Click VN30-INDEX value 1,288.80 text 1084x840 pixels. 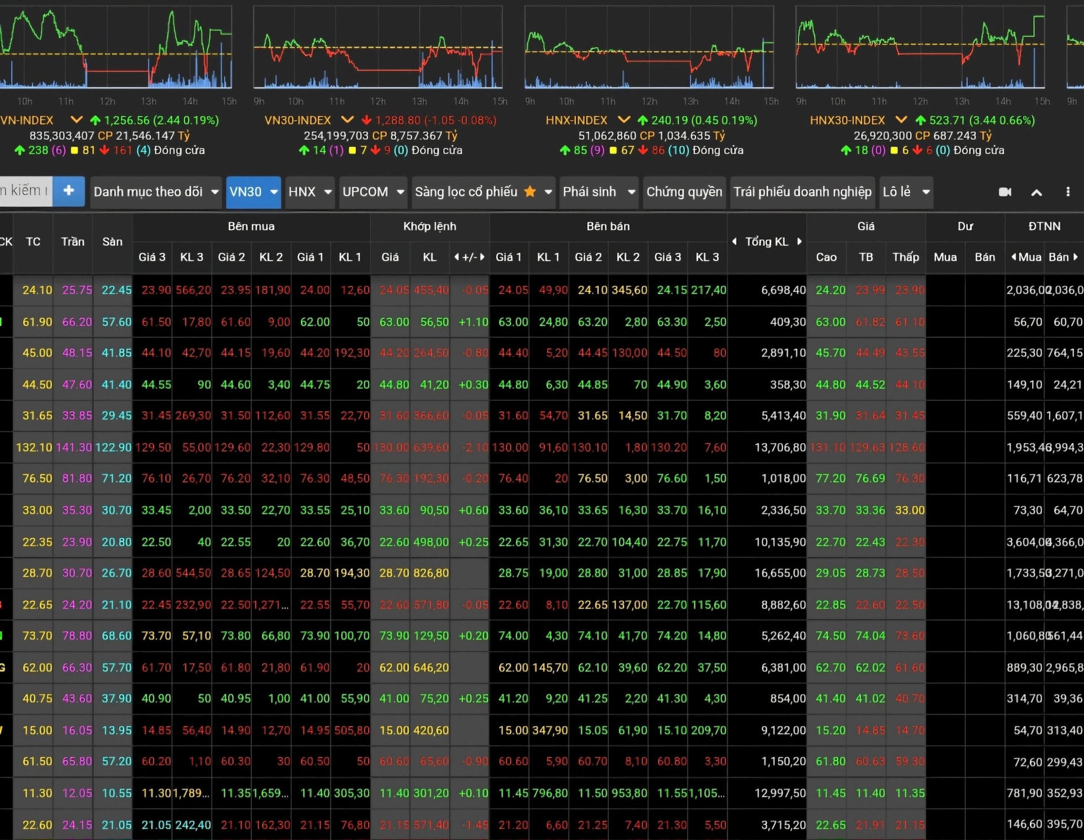398,120
